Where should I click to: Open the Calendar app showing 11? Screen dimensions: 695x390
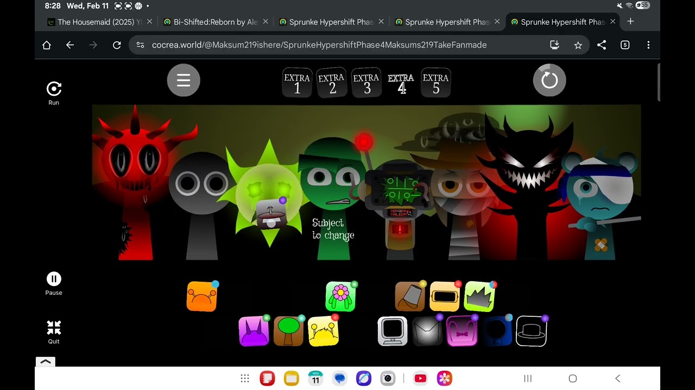point(315,379)
